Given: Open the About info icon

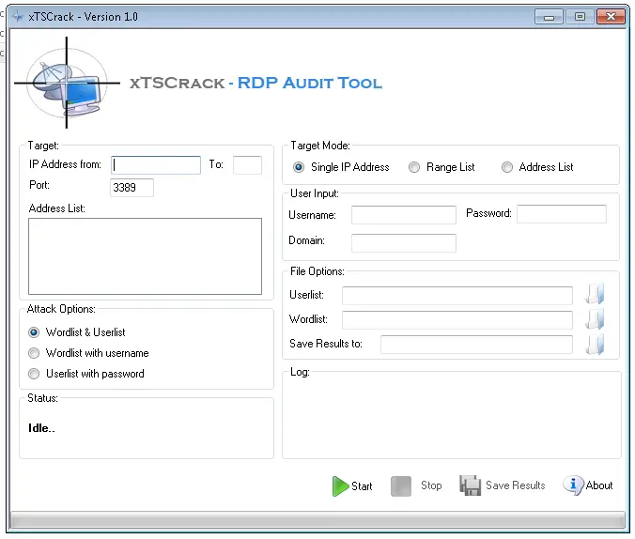Looking at the screenshot, I should pos(572,485).
